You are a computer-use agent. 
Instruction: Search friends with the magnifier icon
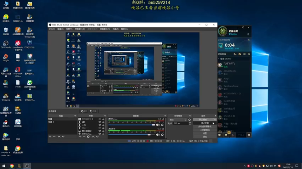click(x=249, y=54)
